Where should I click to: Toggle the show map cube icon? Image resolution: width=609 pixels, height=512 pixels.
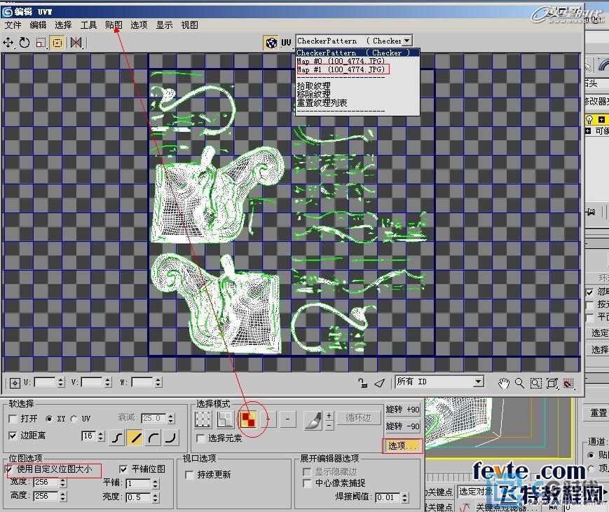point(271,42)
